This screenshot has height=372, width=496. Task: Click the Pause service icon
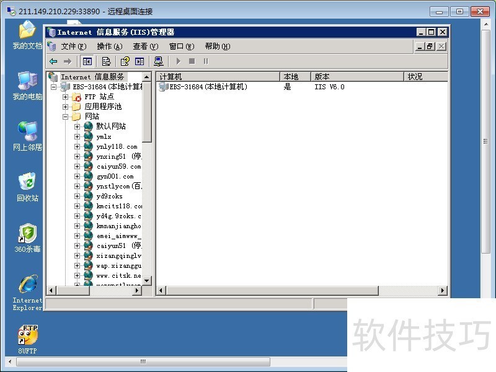[206, 61]
